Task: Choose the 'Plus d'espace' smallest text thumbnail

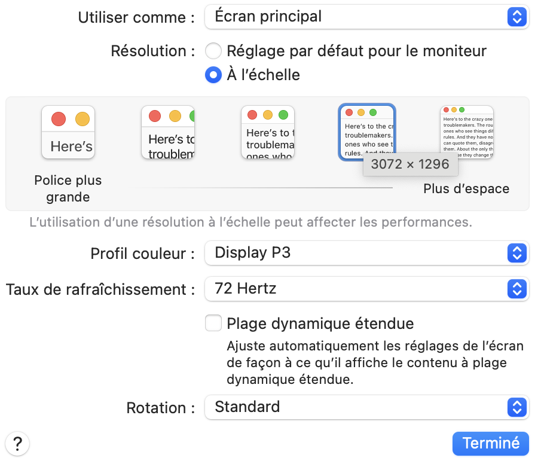Action: coord(466,132)
